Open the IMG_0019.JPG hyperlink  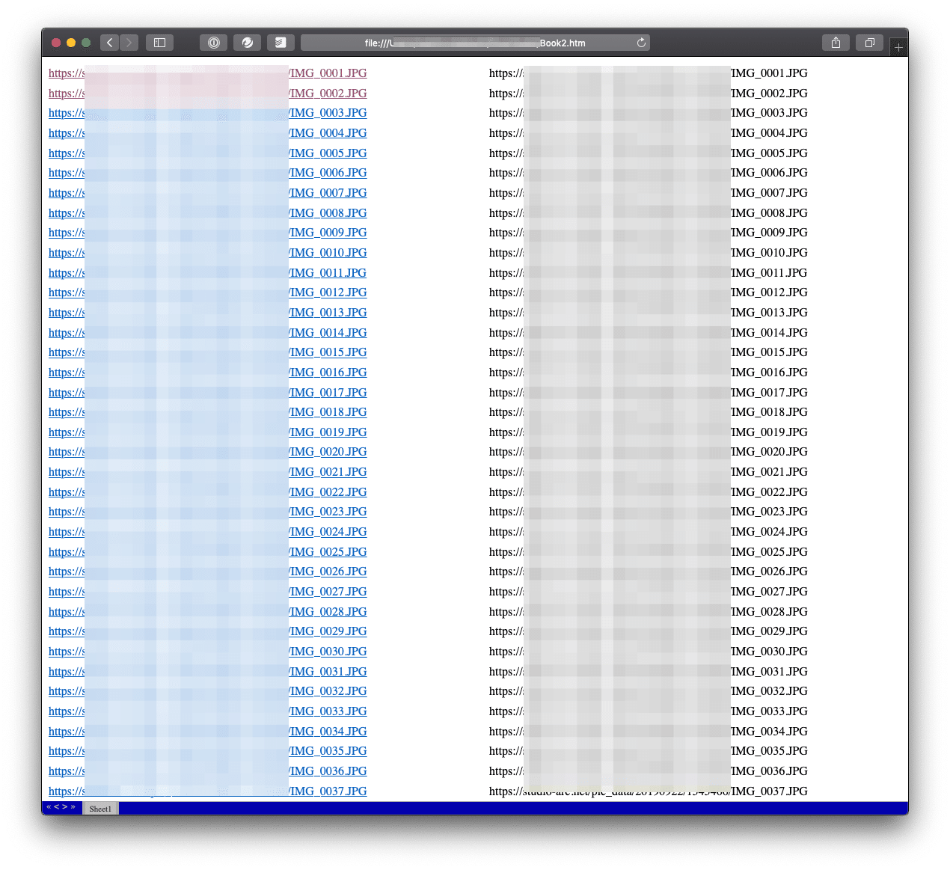[x=328, y=432]
